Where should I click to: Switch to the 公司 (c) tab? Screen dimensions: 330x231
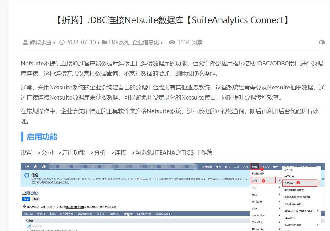[28, 214]
